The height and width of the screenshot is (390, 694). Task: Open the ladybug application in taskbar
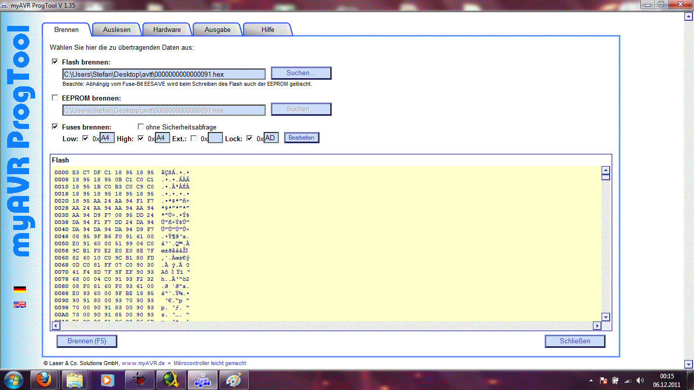pos(138,380)
